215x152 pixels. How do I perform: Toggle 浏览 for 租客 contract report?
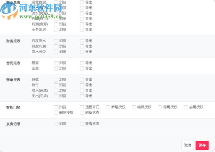[56, 63]
